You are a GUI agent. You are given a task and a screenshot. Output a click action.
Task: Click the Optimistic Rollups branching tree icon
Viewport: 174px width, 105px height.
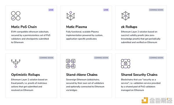coord(16,64)
